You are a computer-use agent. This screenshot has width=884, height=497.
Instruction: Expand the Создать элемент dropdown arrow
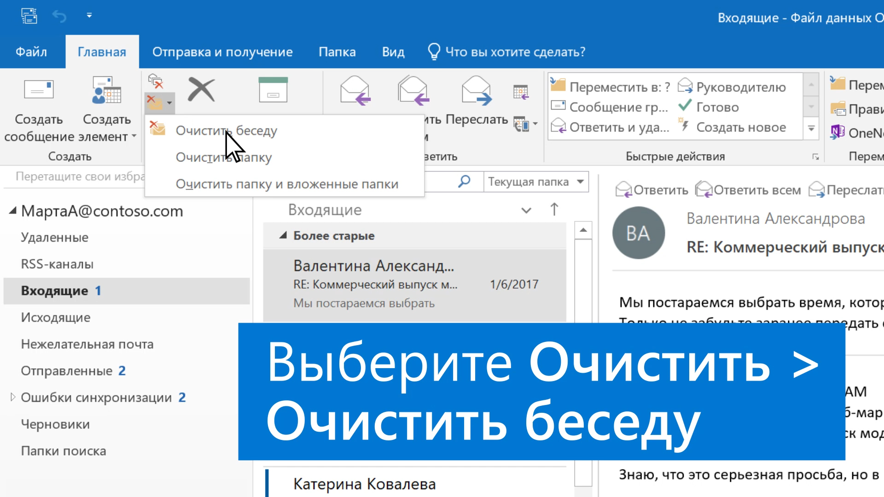point(134,136)
